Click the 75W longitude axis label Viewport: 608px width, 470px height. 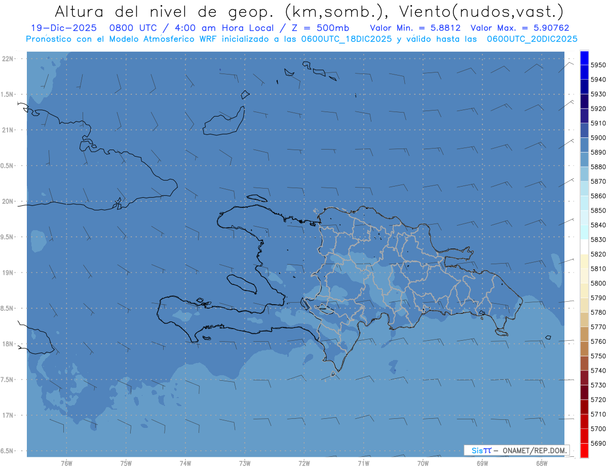click(x=126, y=463)
